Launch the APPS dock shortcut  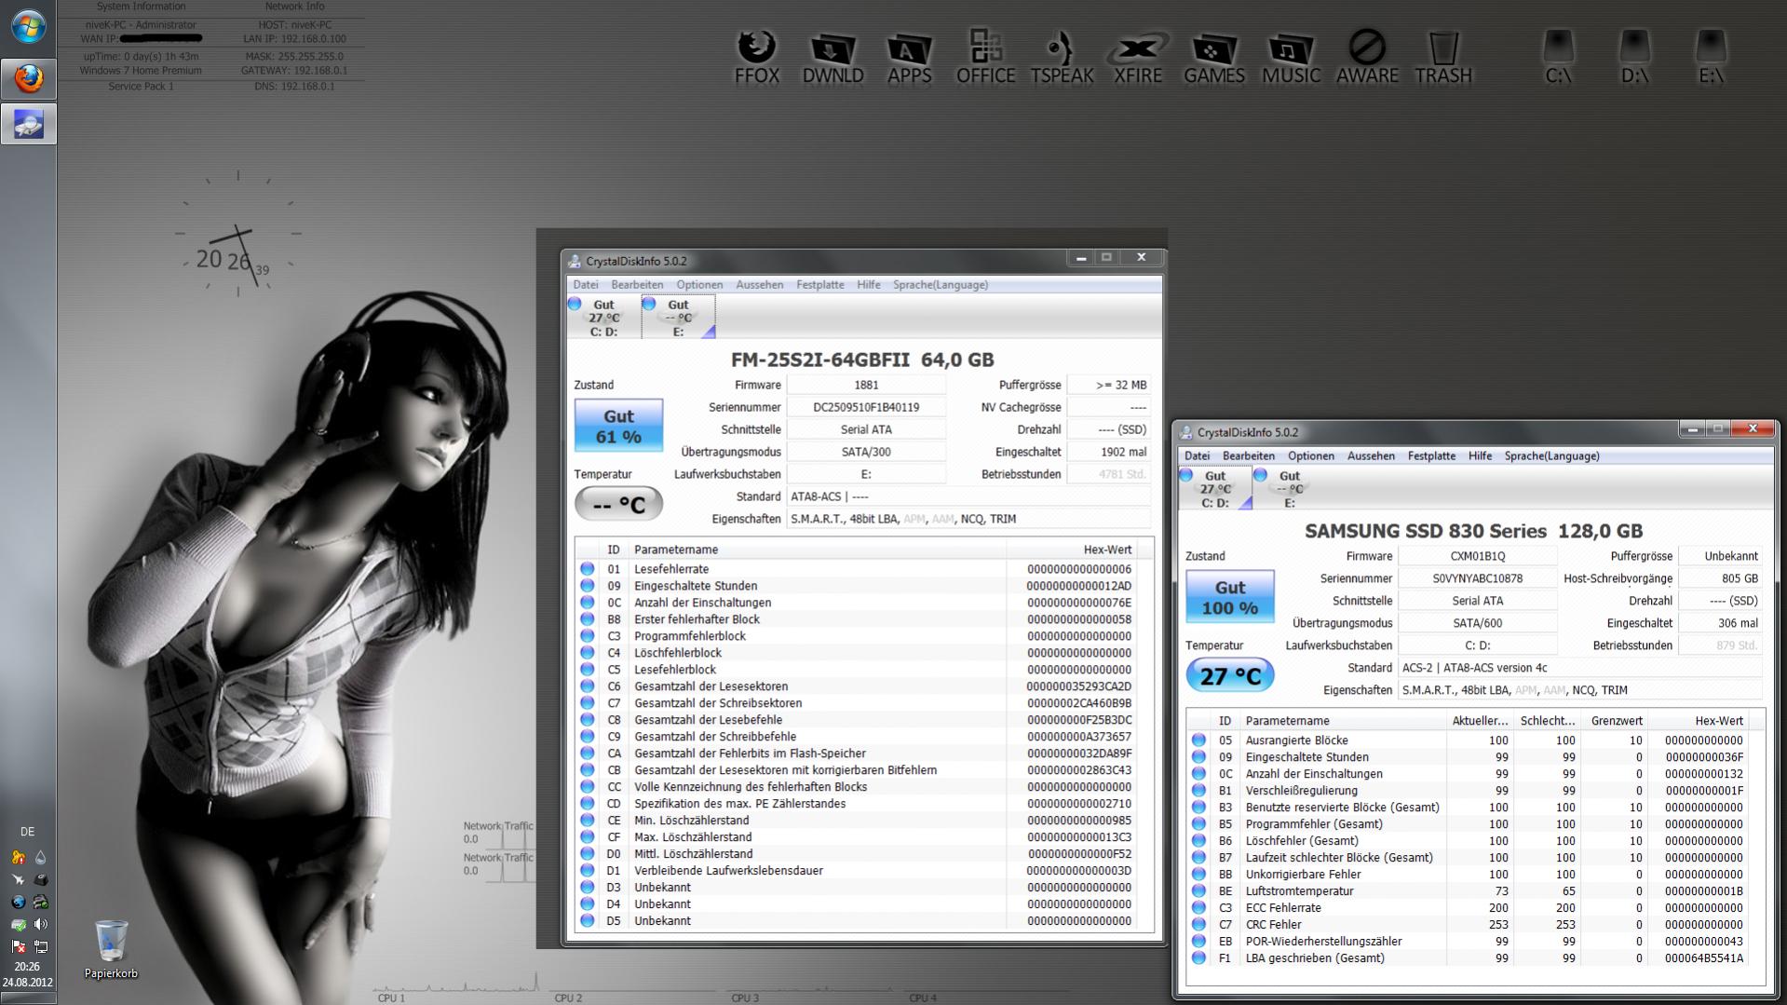(x=909, y=57)
